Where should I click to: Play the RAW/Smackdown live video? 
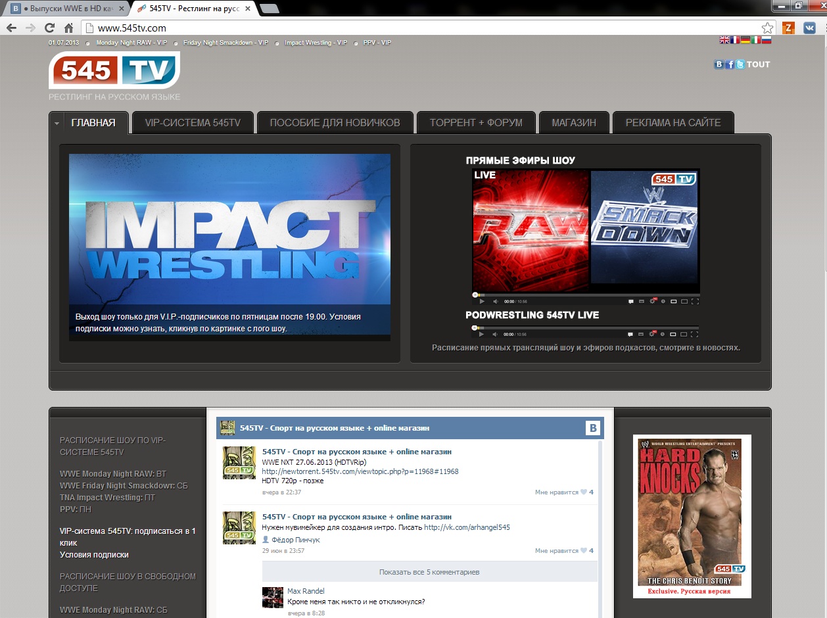[481, 301]
